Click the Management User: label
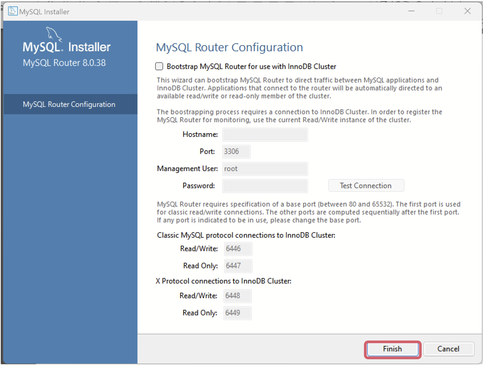 click(187, 169)
